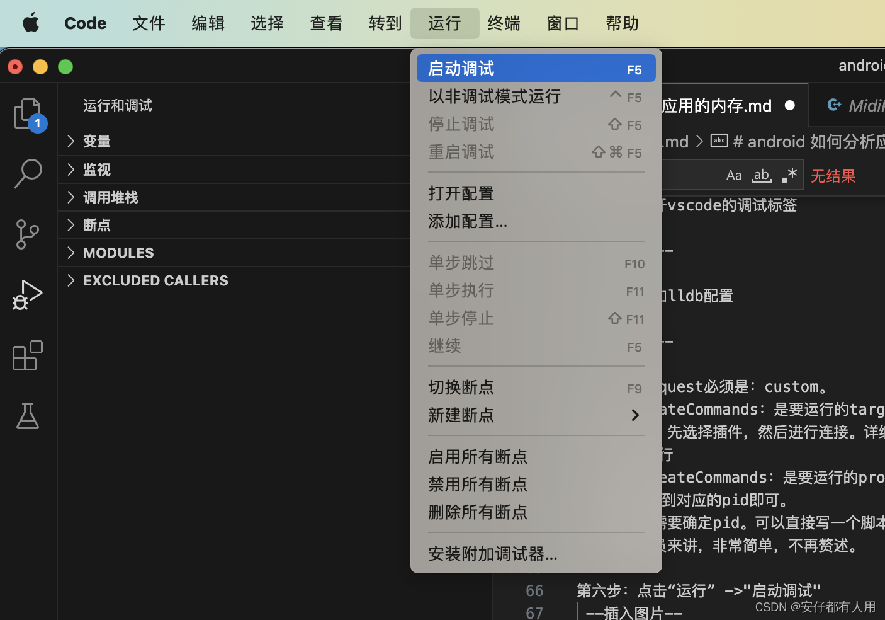Viewport: 885px width, 620px height.
Task: Select 启用所有断点 menu entry
Action: [536, 457]
